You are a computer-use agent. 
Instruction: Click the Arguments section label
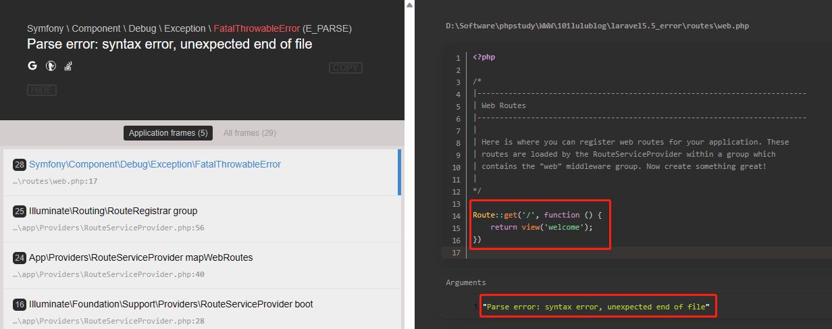coord(465,282)
